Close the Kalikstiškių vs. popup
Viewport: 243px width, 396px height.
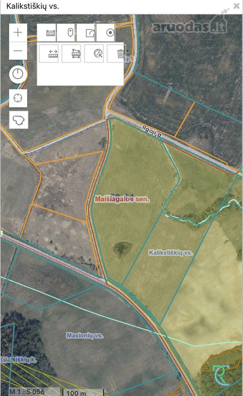tap(236, 6)
